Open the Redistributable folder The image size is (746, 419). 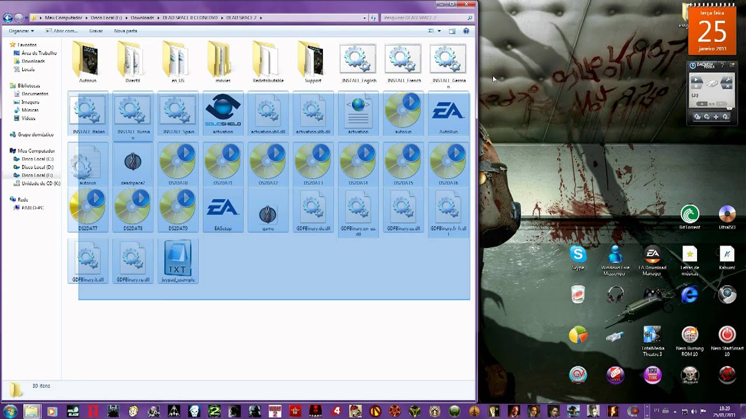click(268, 63)
